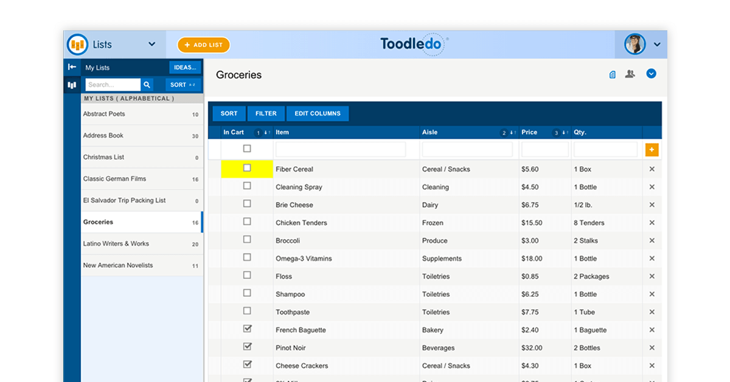Open the Abstract Poets list
Viewport: 730px width, 382px height.
[x=142, y=114]
